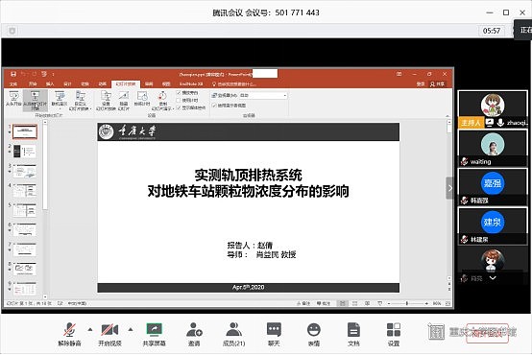Image resolution: width=532 pixels, height=355 pixels.
Task: Expand video options arrow beside 开启视频
Action: pyautogui.click(x=131, y=329)
